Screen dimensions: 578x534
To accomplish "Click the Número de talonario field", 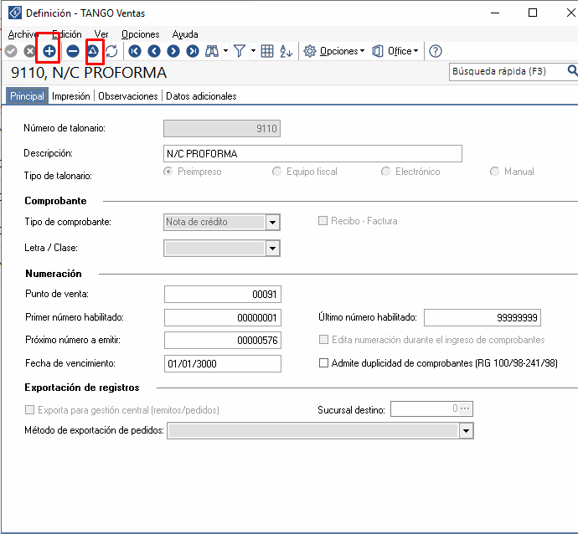I will pos(222,129).
